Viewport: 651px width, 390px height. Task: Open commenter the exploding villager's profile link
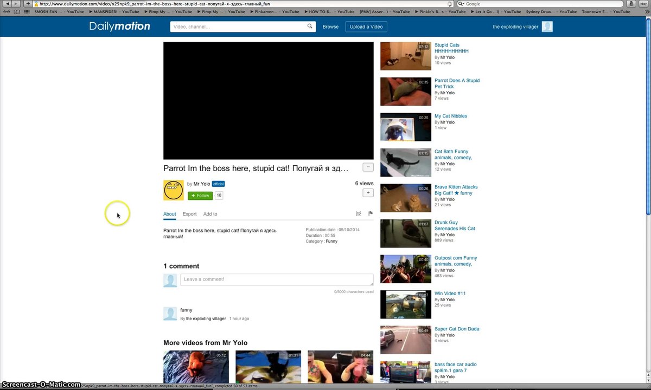[206, 318]
